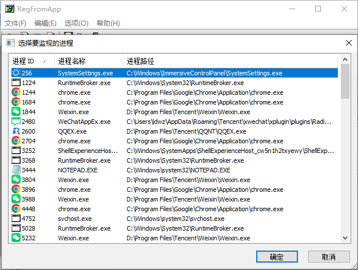
Task: Click the WeChat icon next to process 3804
Action: point(16,180)
